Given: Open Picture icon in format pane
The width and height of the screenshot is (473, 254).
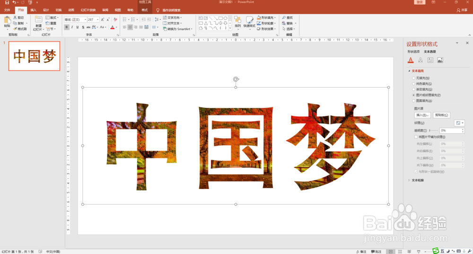Looking at the screenshot, I should tap(440, 60).
